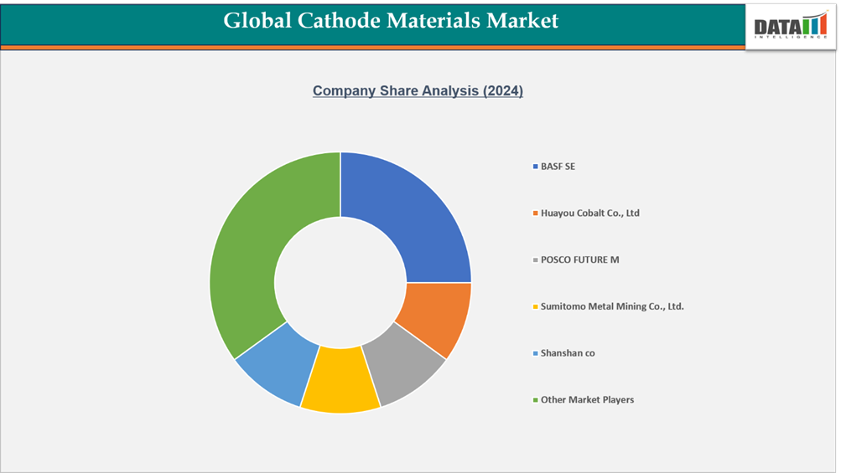The image size is (841, 473).
Task: Click the Huayou Cobalt orange legend swatch
Action: click(x=535, y=213)
